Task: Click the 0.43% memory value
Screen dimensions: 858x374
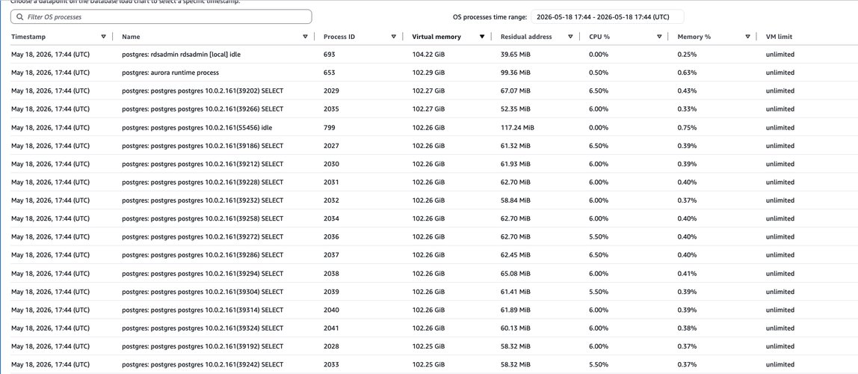Action: tap(687, 91)
